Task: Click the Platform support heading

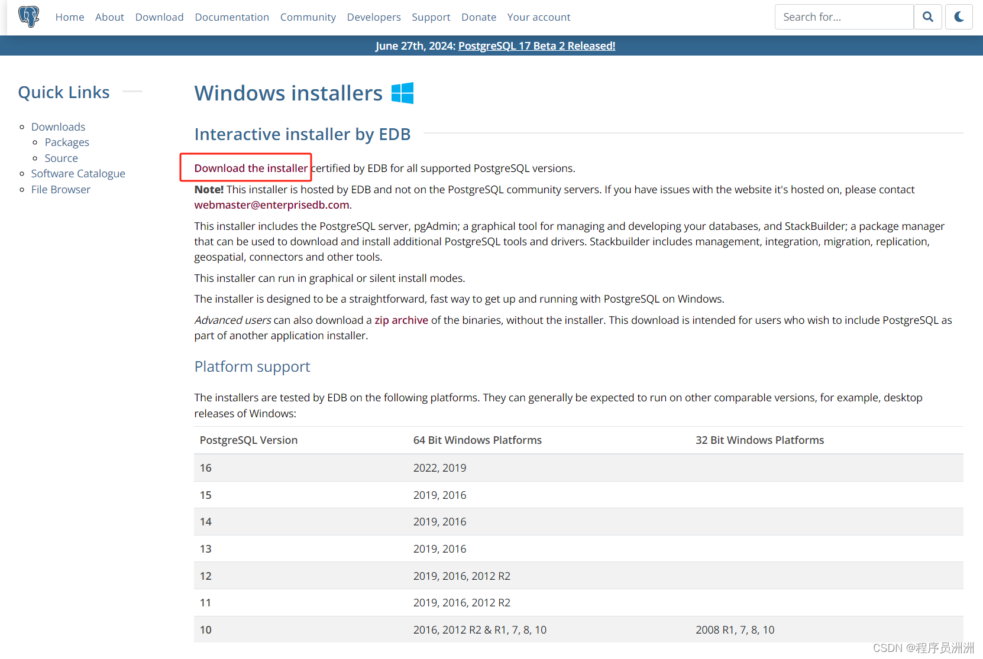Action: pyautogui.click(x=252, y=367)
